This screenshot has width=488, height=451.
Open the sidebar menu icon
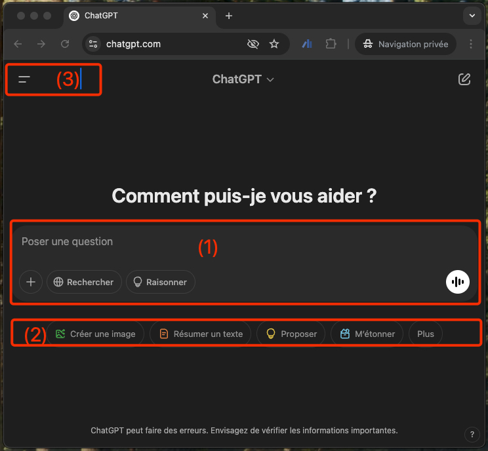click(24, 79)
